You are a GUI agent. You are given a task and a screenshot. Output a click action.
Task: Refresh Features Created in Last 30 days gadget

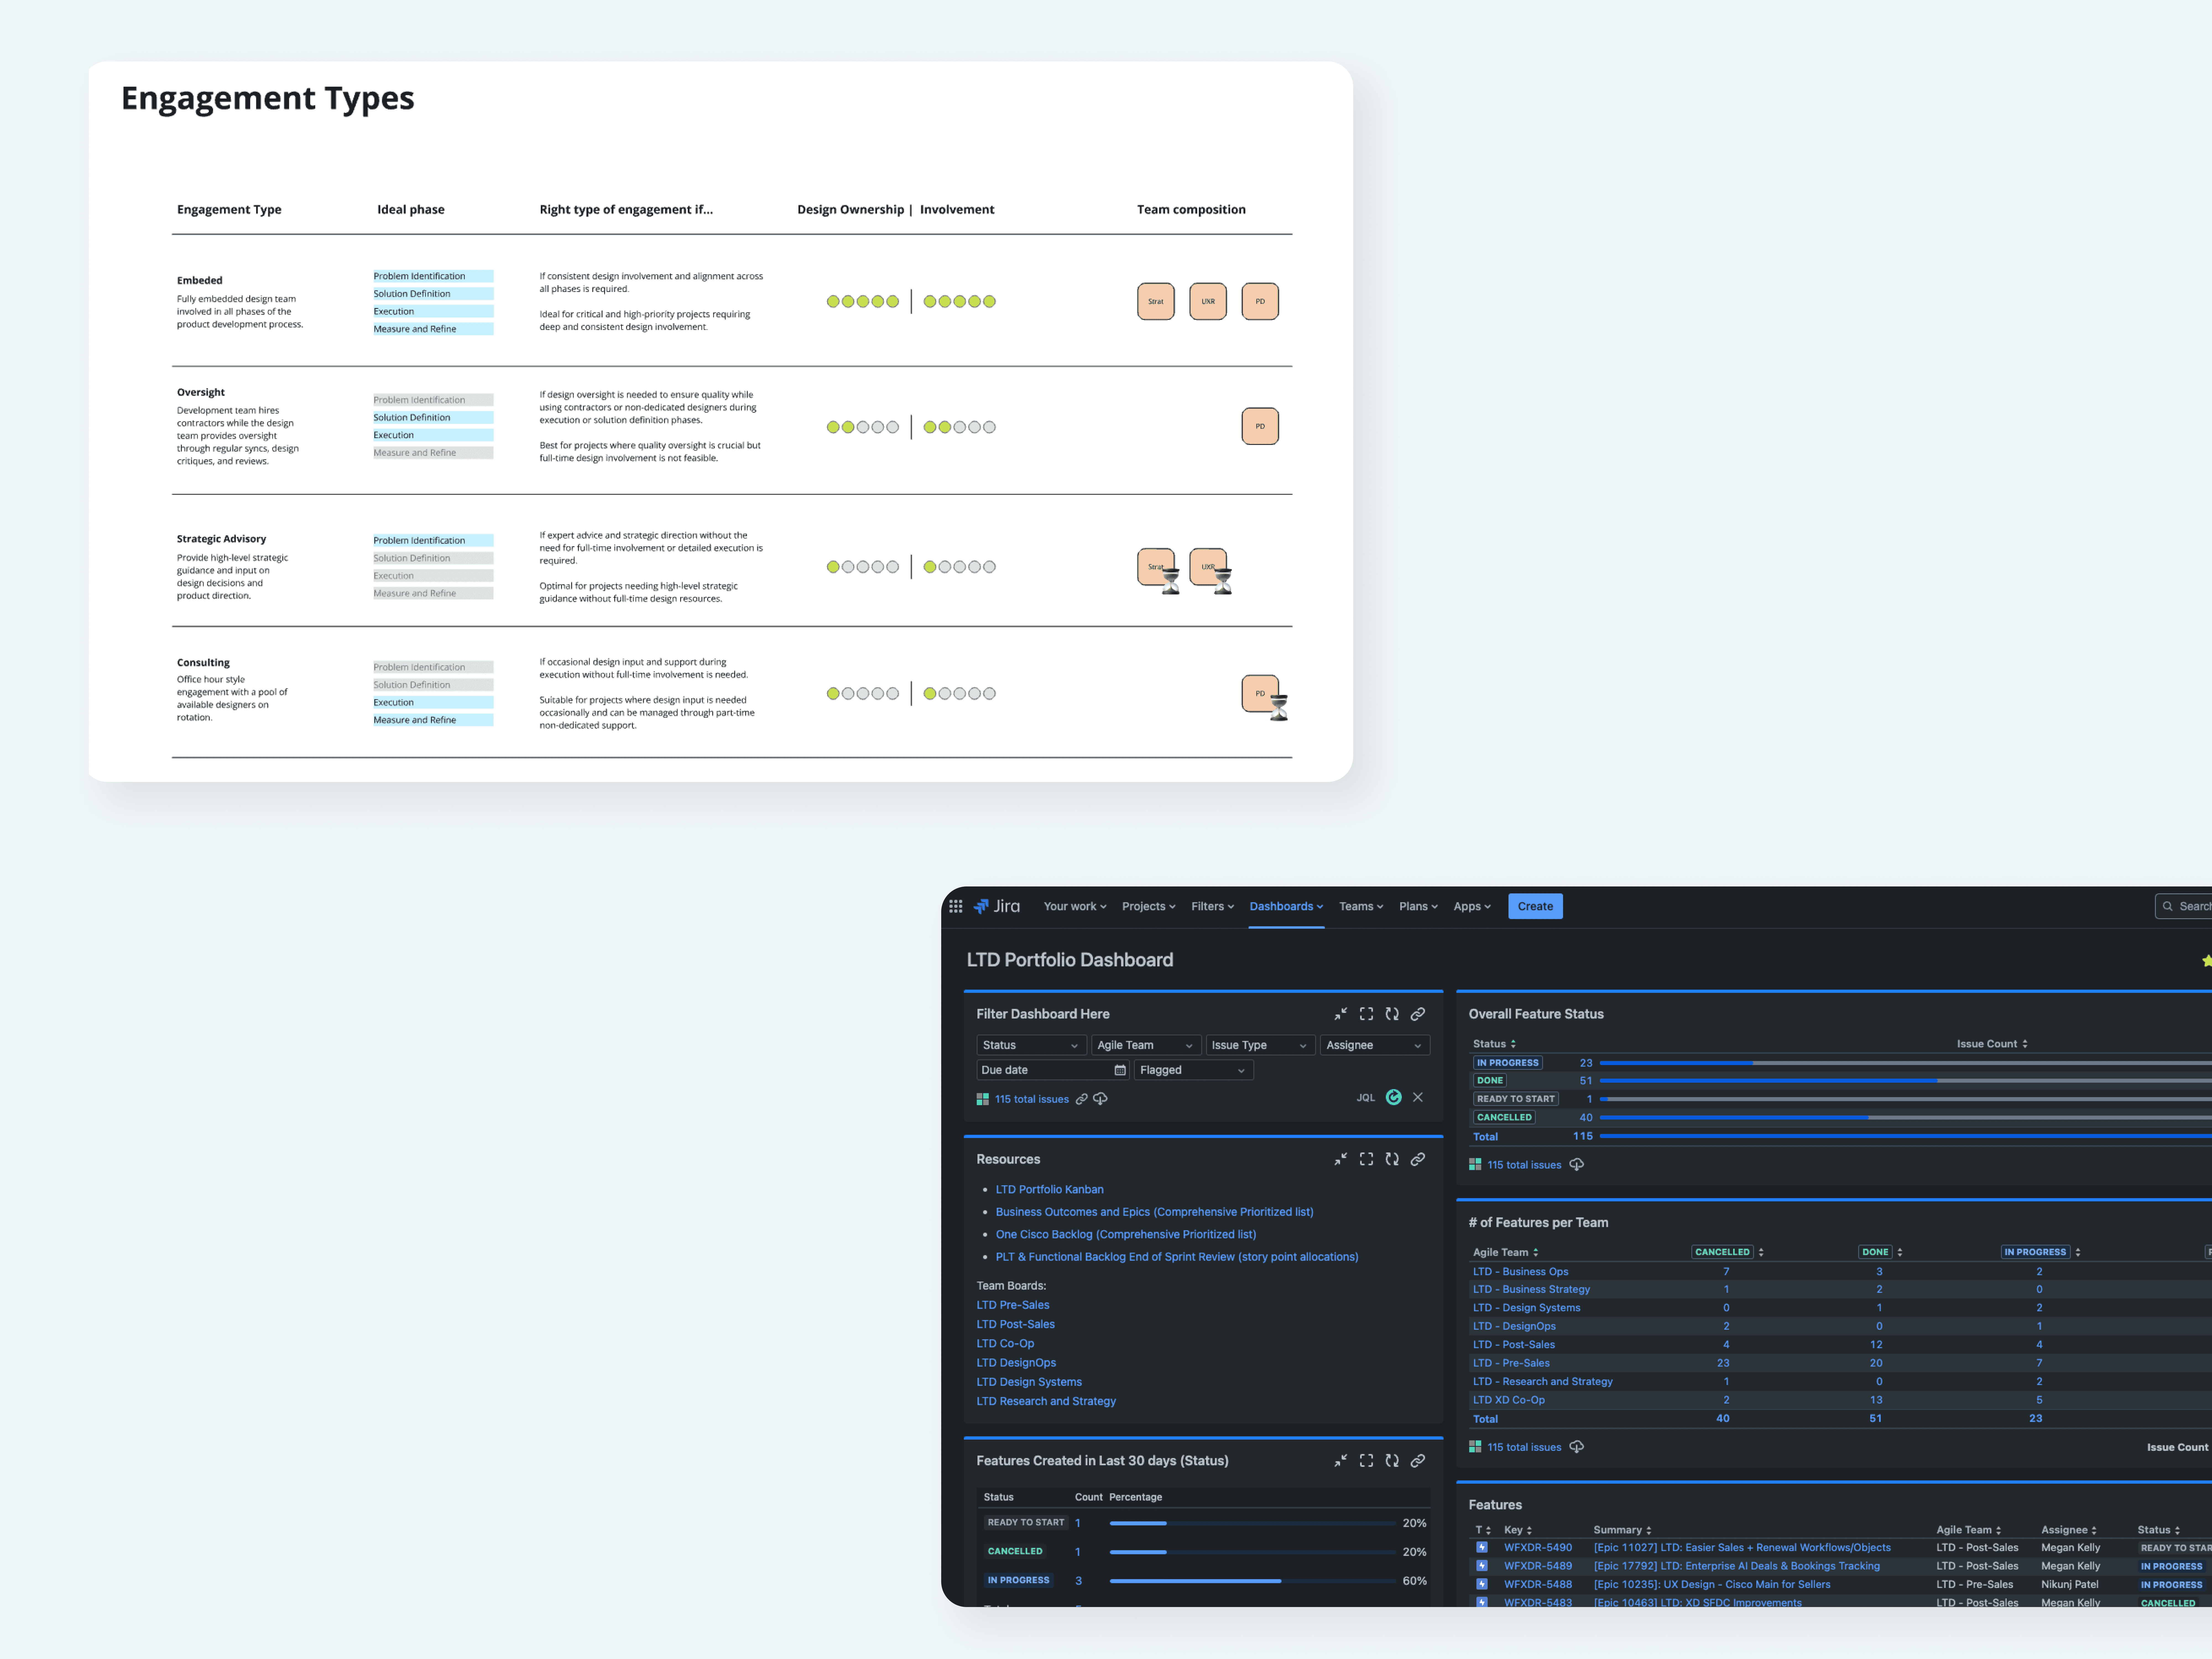pos(1392,1461)
